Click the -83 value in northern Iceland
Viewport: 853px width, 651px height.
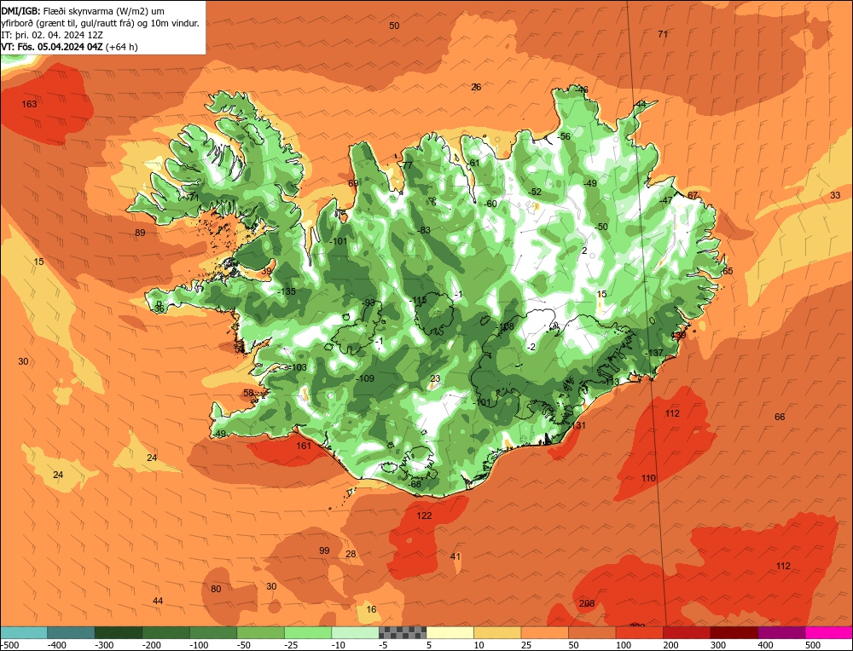click(424, 230)
